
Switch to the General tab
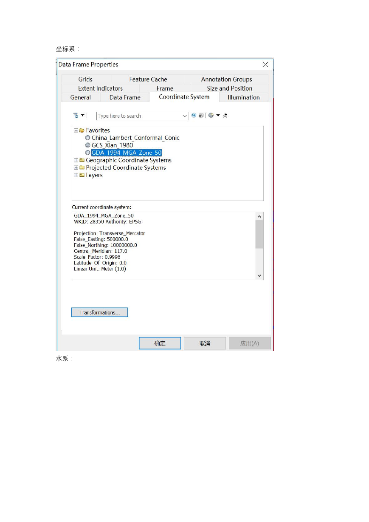click(x=81, y=97)
